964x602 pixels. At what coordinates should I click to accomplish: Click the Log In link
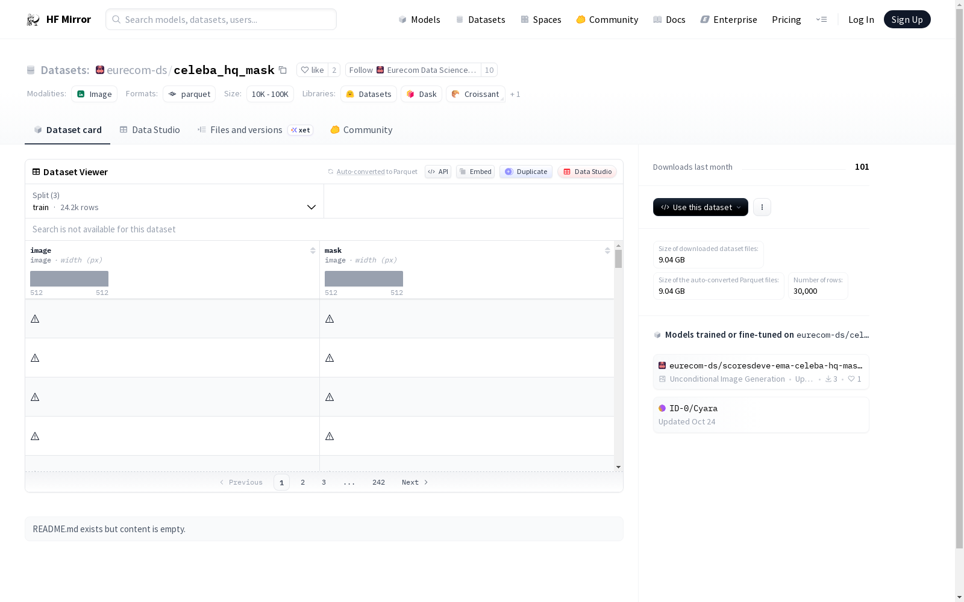(x=861, y=20)
